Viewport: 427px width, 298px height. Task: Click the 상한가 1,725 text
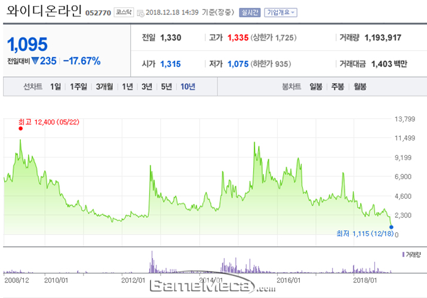coord(274,38)
